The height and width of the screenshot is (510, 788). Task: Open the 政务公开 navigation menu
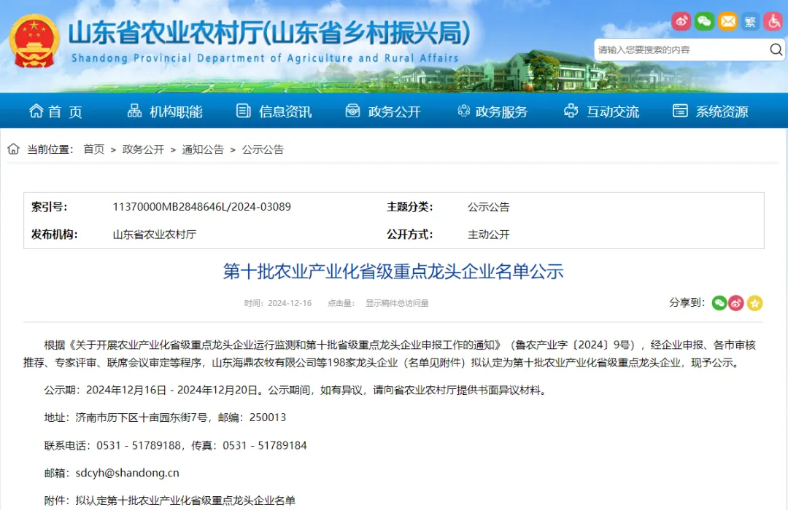383,111
